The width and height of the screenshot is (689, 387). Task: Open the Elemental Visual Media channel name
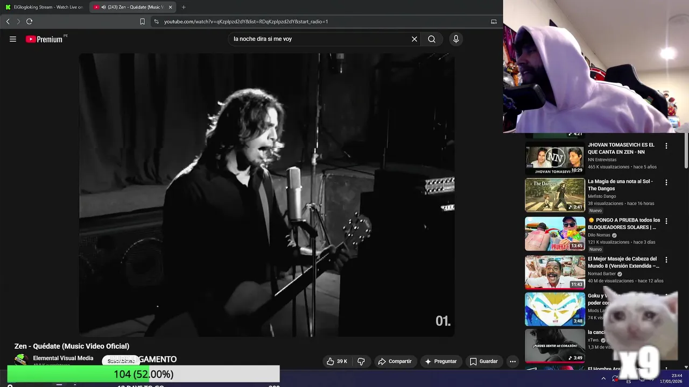pyautogui.click(x=63, y=358)
